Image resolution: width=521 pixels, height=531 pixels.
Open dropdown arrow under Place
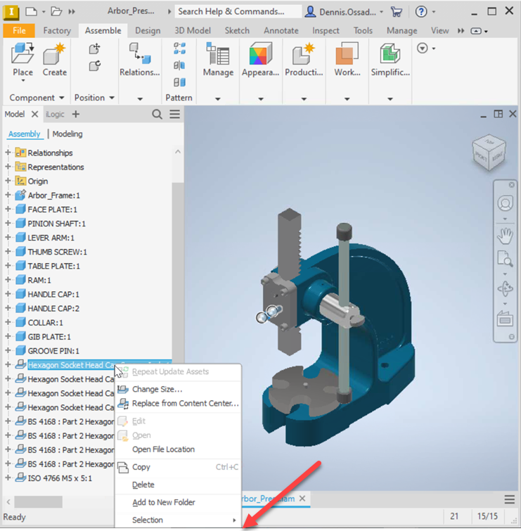tap(23, 81)
